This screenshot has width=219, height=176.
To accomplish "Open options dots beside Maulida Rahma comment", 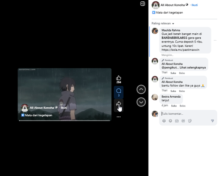I will [x=215, y=40].
